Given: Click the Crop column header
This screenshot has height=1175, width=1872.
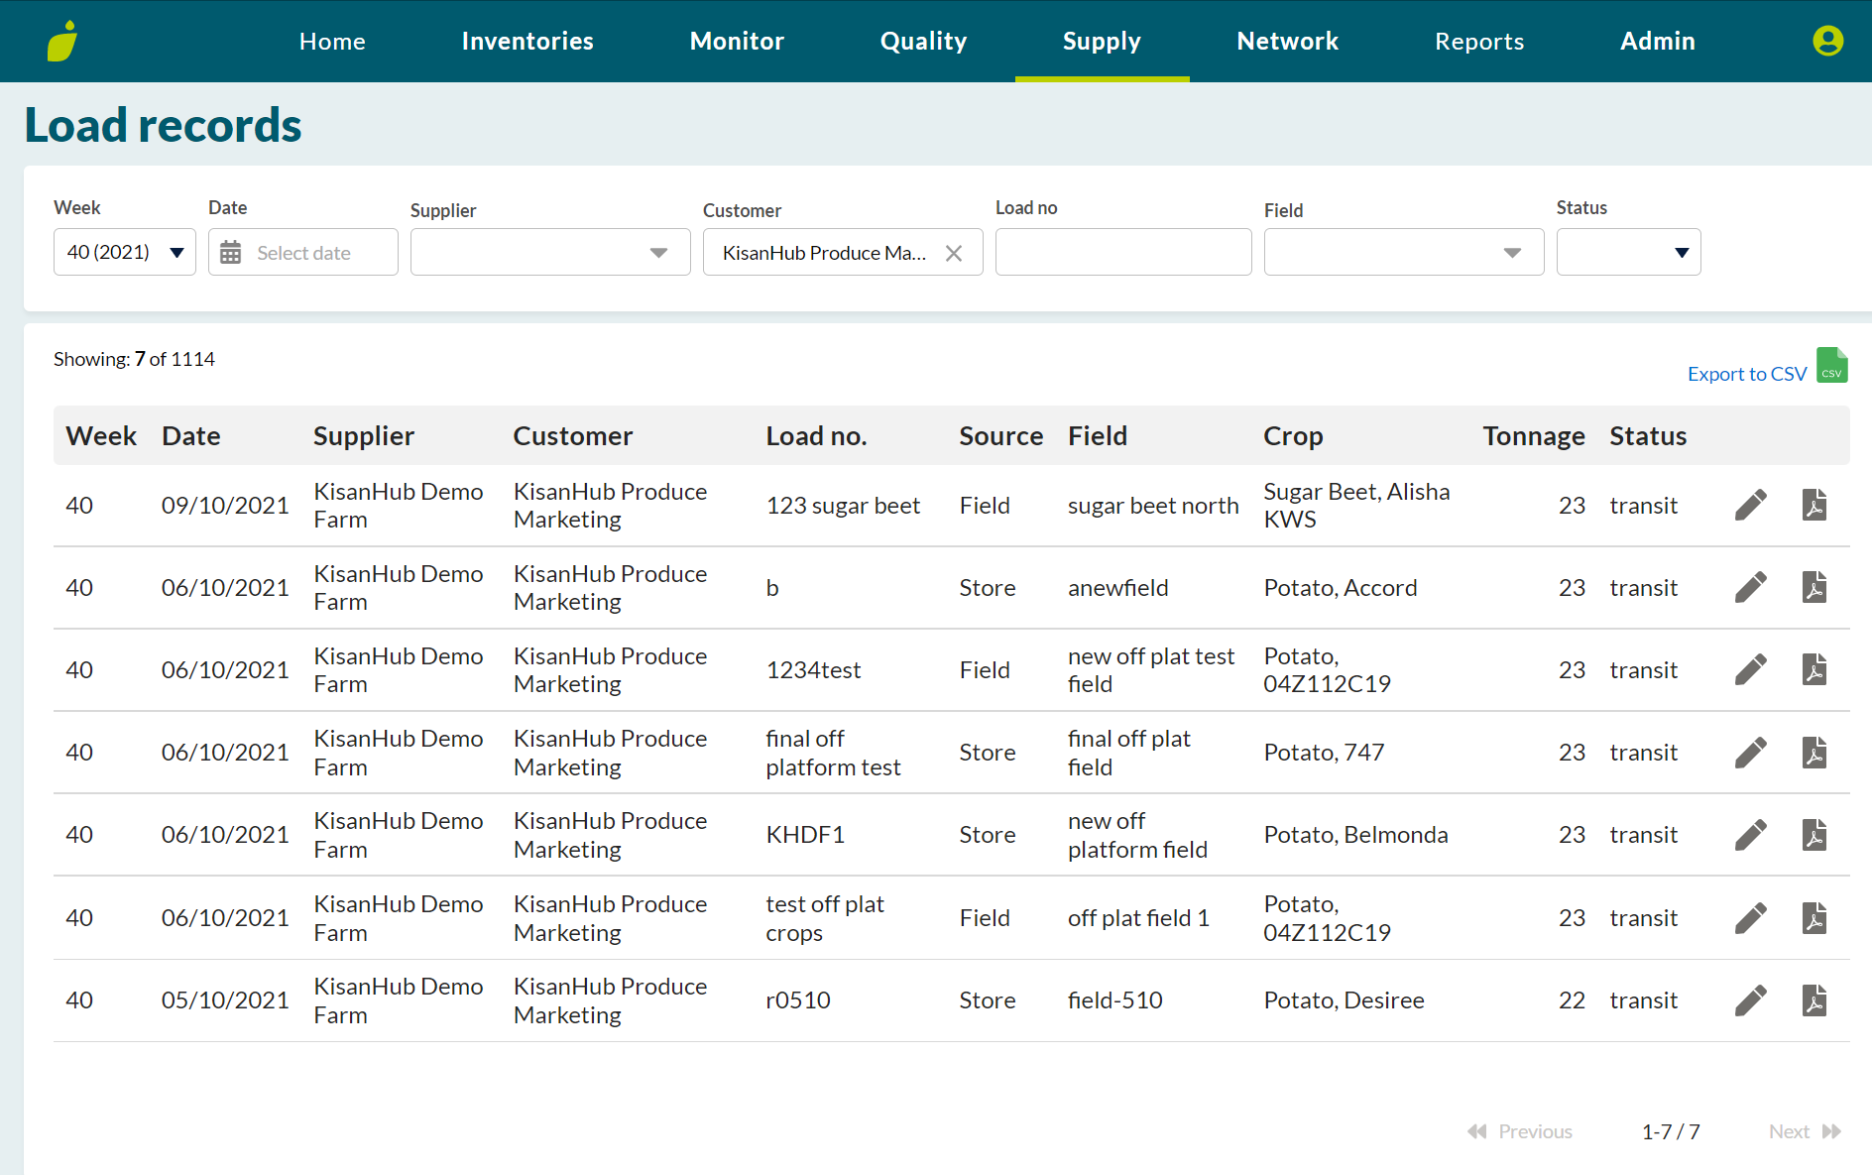Looking at the screenshot, I should click(1293, 436).
